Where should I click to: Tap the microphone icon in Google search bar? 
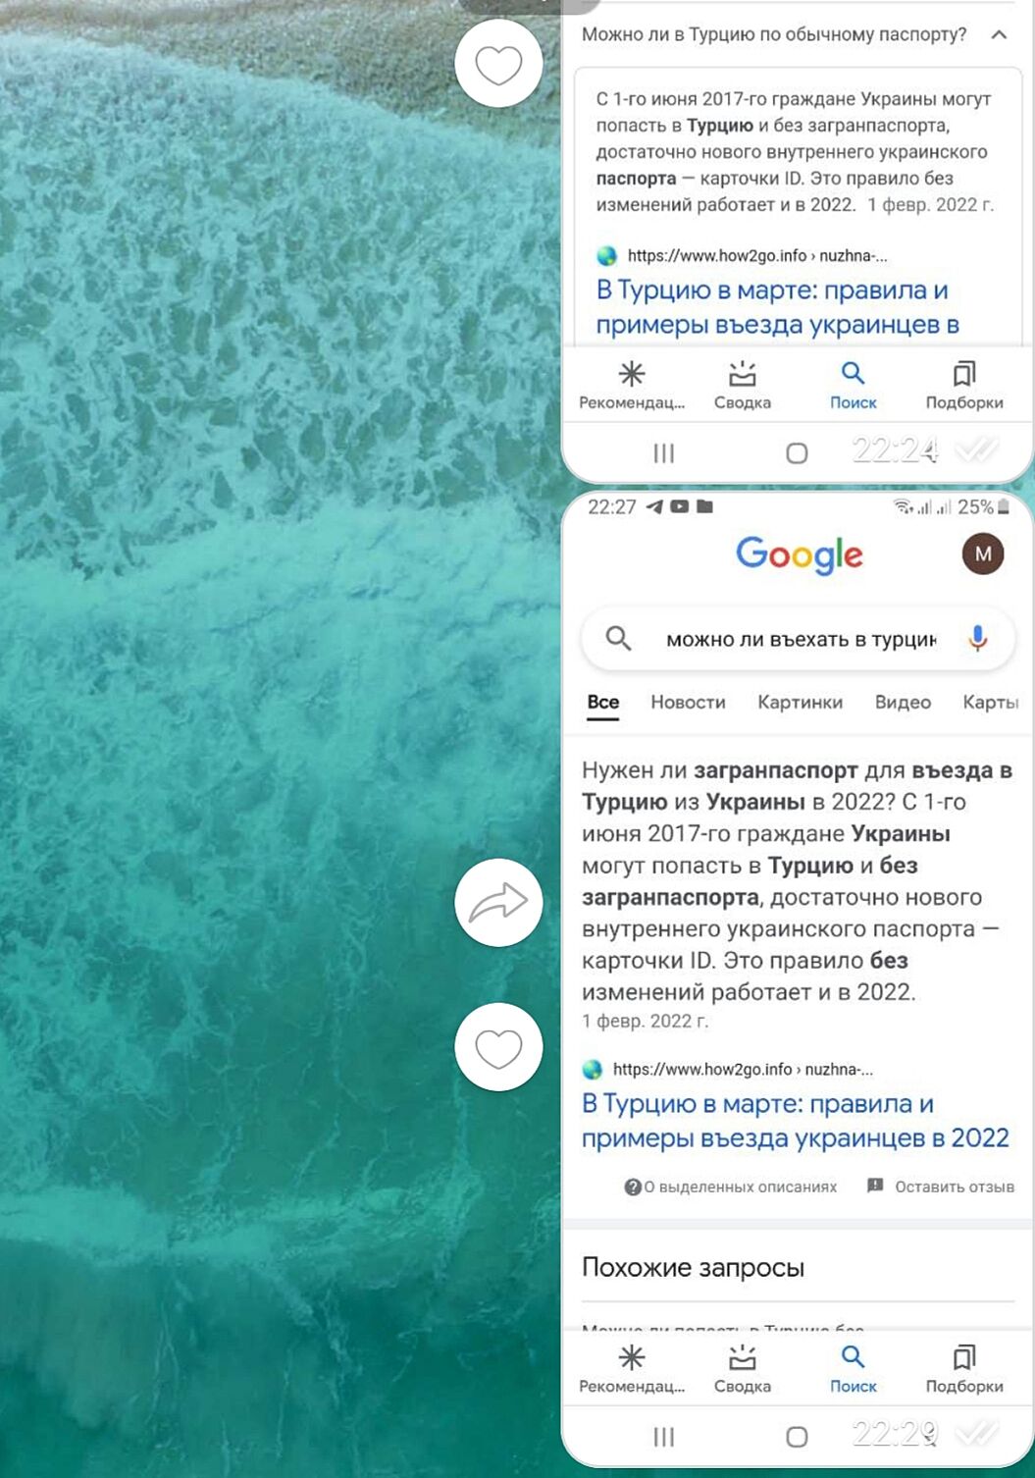pyautogui.click(x=977, y=639)
